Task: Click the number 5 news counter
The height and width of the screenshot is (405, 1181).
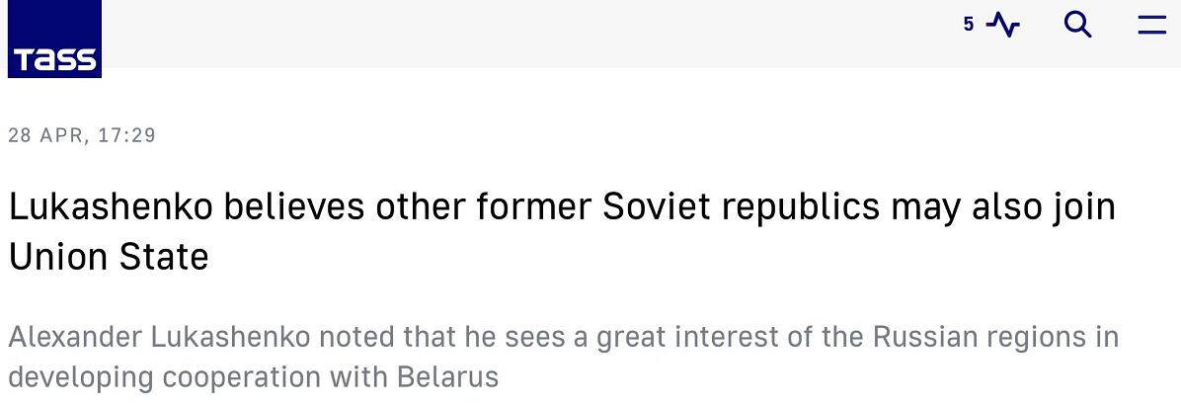Action: (x=969, y=25)
